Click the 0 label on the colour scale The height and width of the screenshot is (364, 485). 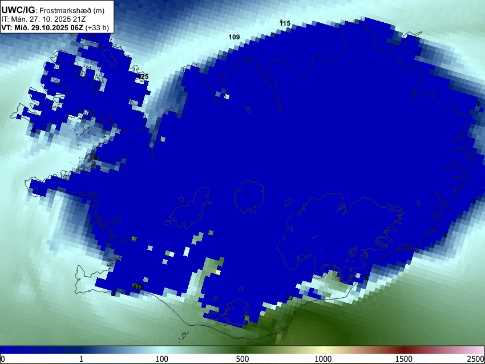(x=3, y=359)
